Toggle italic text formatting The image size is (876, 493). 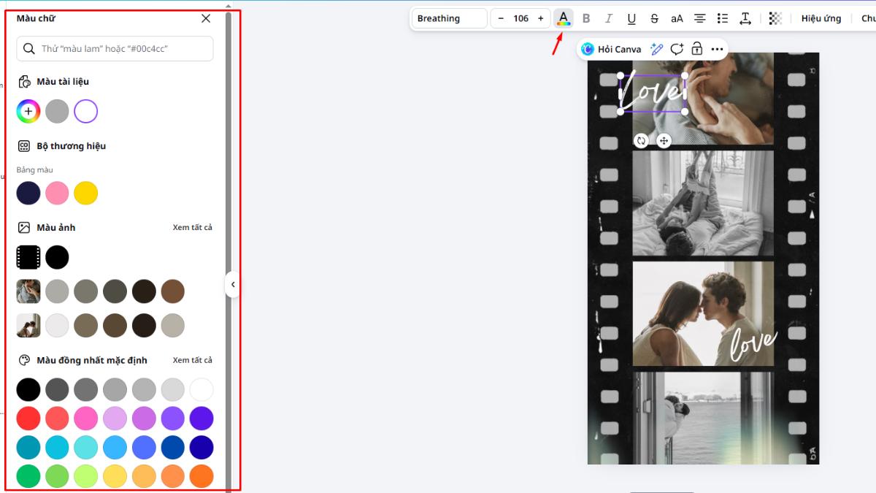point(608,18)
